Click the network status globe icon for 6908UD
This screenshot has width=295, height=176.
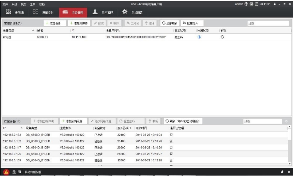[199, 37]
